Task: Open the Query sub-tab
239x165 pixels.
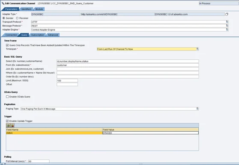Action: (x=24, y=35)
